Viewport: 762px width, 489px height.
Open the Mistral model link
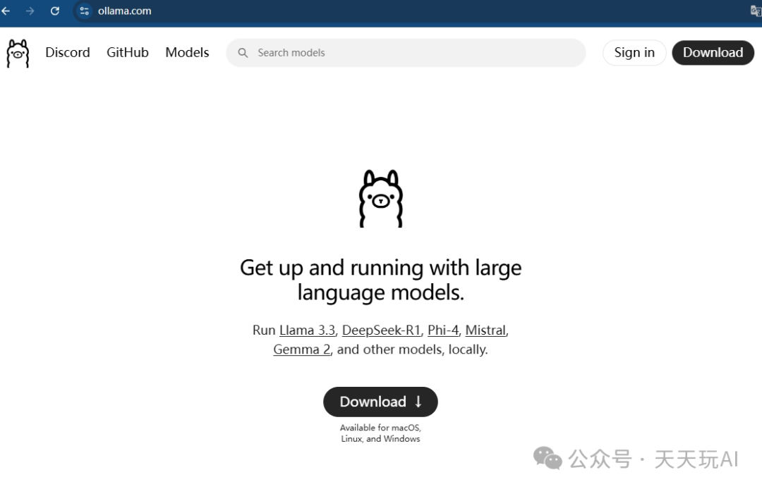pyautogui.click(x=485, y=330)
